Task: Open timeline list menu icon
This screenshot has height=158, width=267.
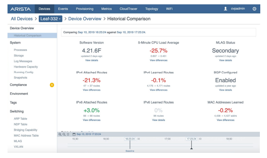Action: pyautogui.click(x=68, y=134)
